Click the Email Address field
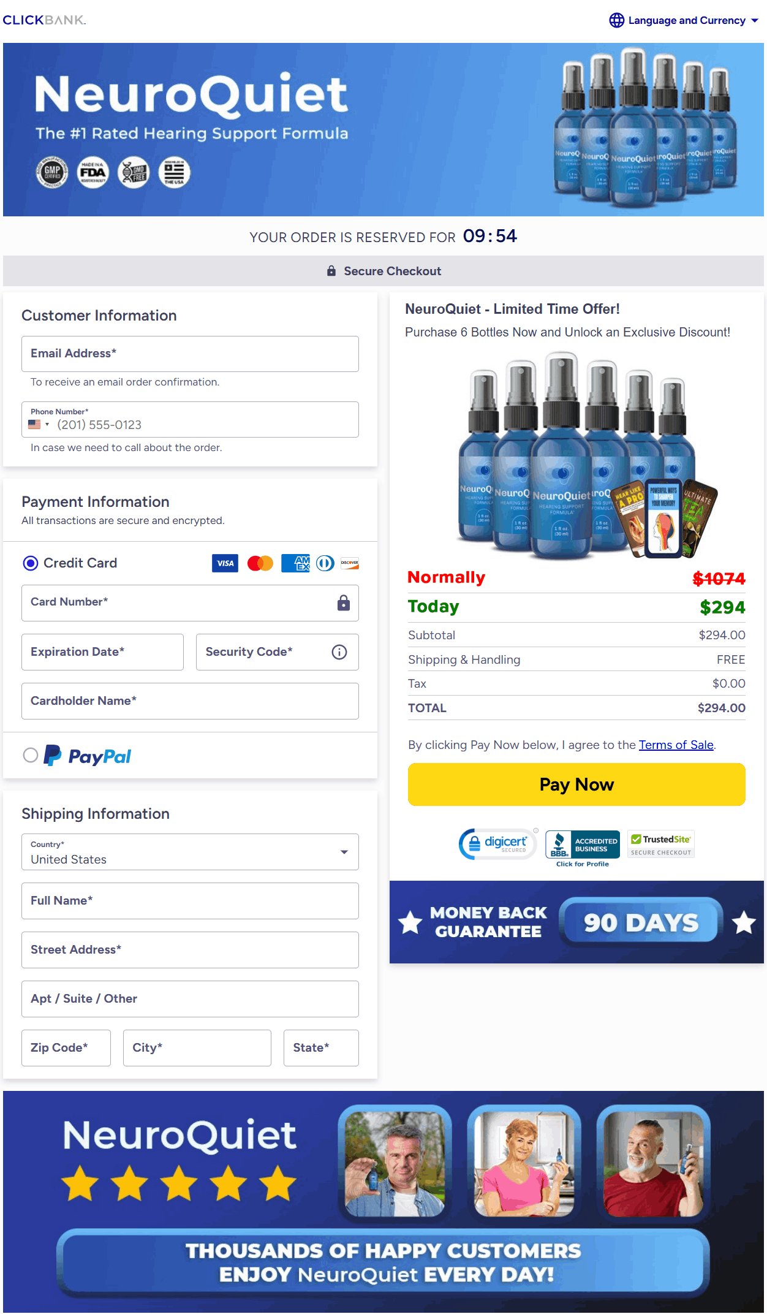This screenshot has height=1314, width=767. (x=190, y=354)
